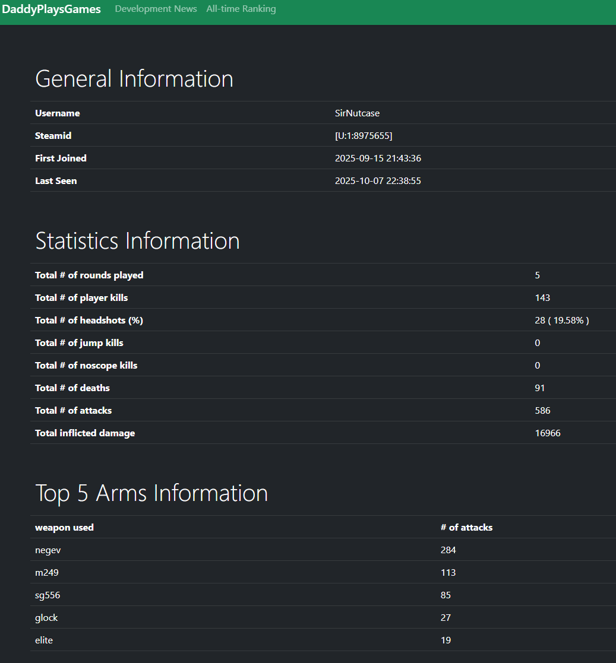Click the total player kills value 143
Image resolution: width=616 pixels, height=663 pixels.
(x=542, y=297)
